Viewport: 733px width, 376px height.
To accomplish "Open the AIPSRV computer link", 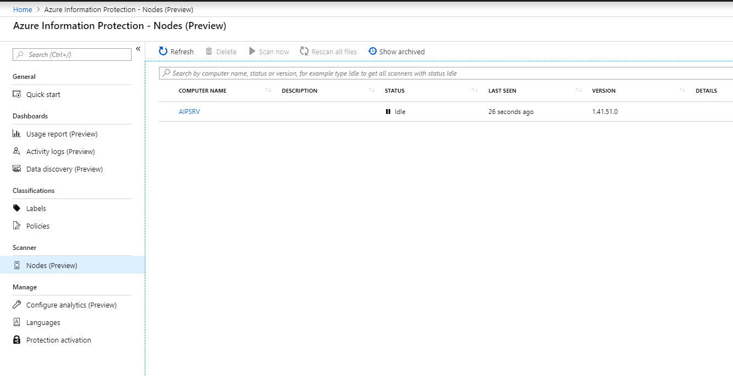I will (189, 112).
